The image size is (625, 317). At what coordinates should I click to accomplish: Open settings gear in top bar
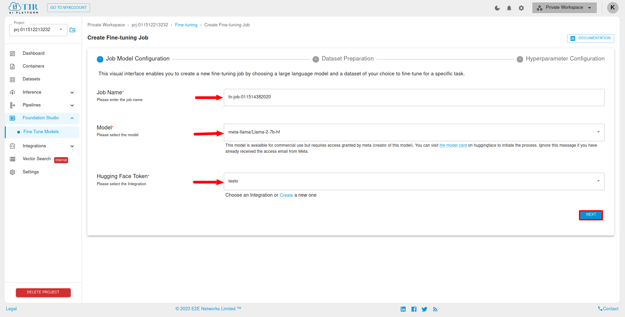pyautogui.click(x=521, y=8)
